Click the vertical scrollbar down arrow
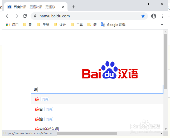The width and height of the screenshot is (170, 138). (x=166, y=129)
